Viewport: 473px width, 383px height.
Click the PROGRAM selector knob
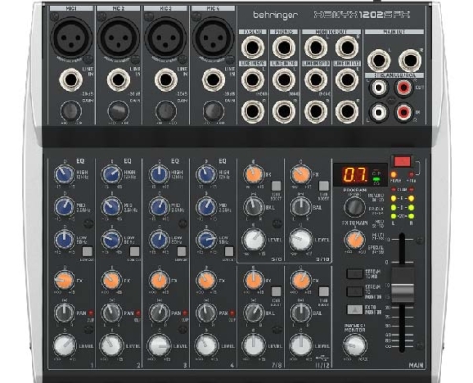pyautogui.click(x=355, y=207)
